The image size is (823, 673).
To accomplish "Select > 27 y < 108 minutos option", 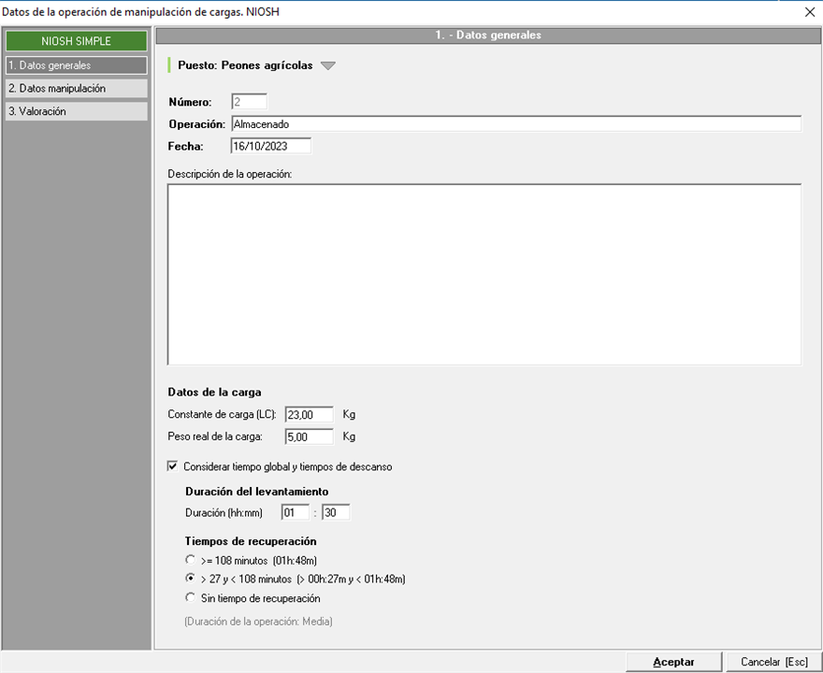I will (192, 580).
